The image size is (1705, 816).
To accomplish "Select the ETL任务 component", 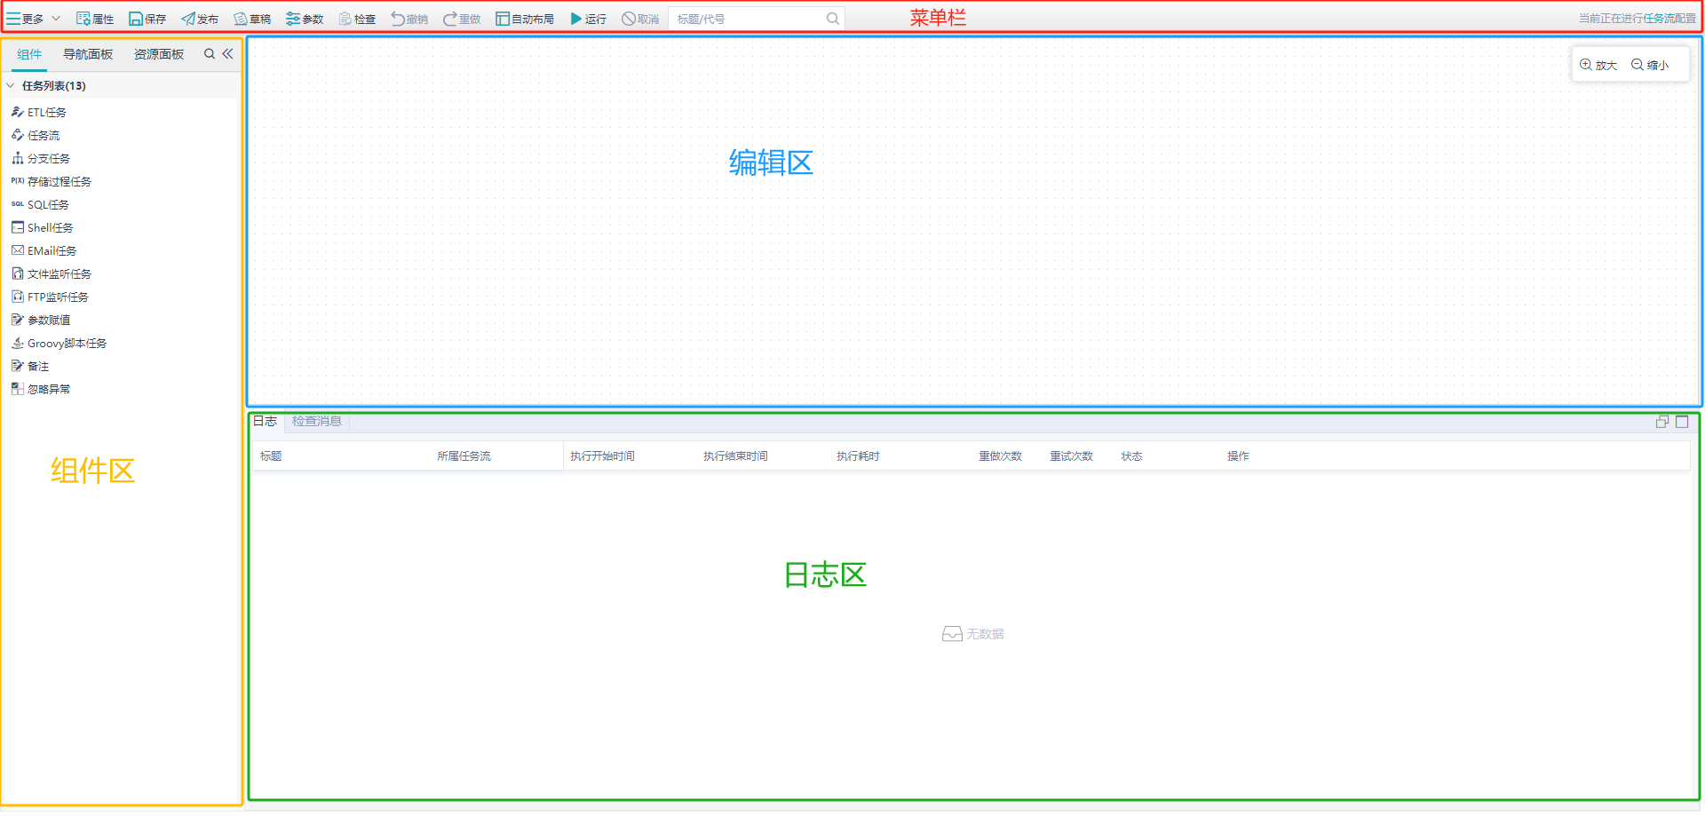I will (x=44, y=112).
